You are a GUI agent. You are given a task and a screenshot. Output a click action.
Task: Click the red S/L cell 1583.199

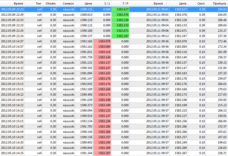pyautogui.click(x=102, y=105)
